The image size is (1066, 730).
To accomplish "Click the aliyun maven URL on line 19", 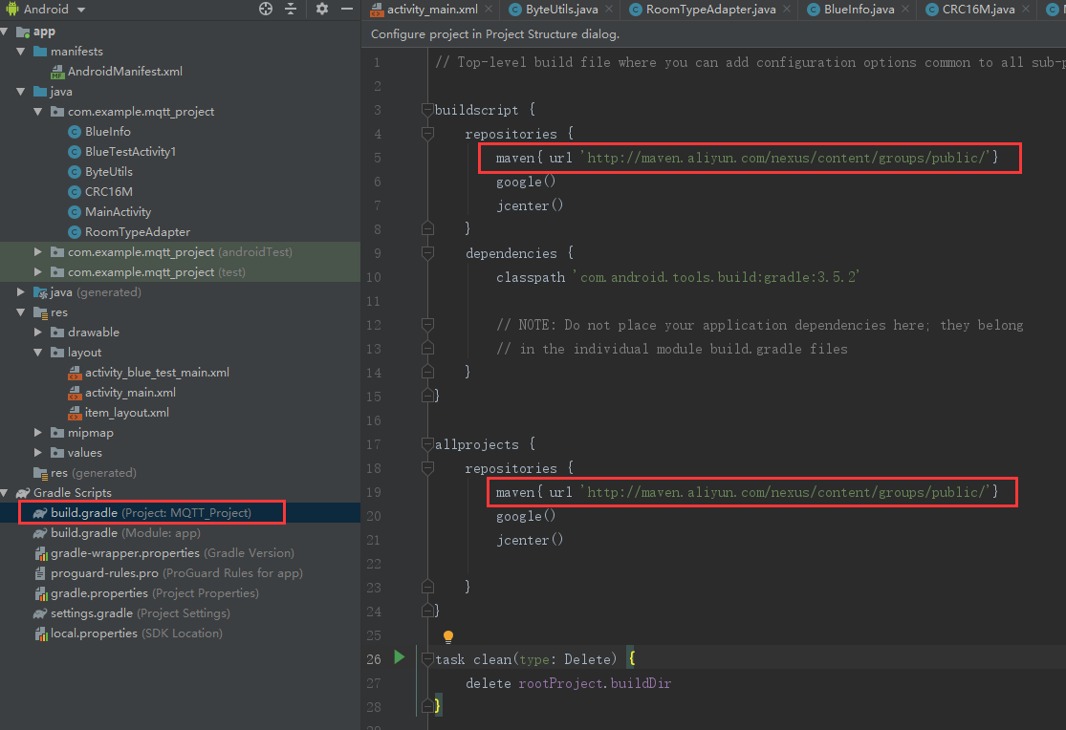I will coord(786,492).
